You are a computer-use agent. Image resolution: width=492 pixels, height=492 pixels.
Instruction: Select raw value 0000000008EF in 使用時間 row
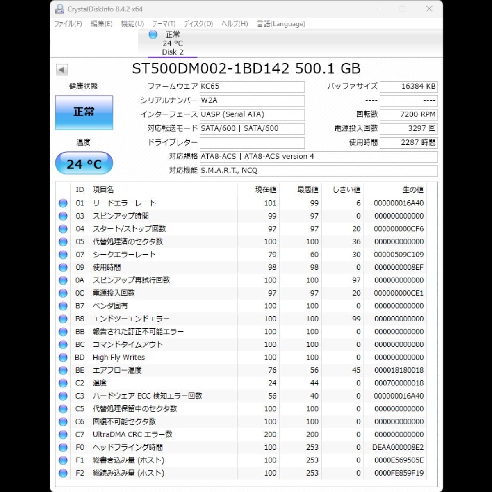(399, 267)
